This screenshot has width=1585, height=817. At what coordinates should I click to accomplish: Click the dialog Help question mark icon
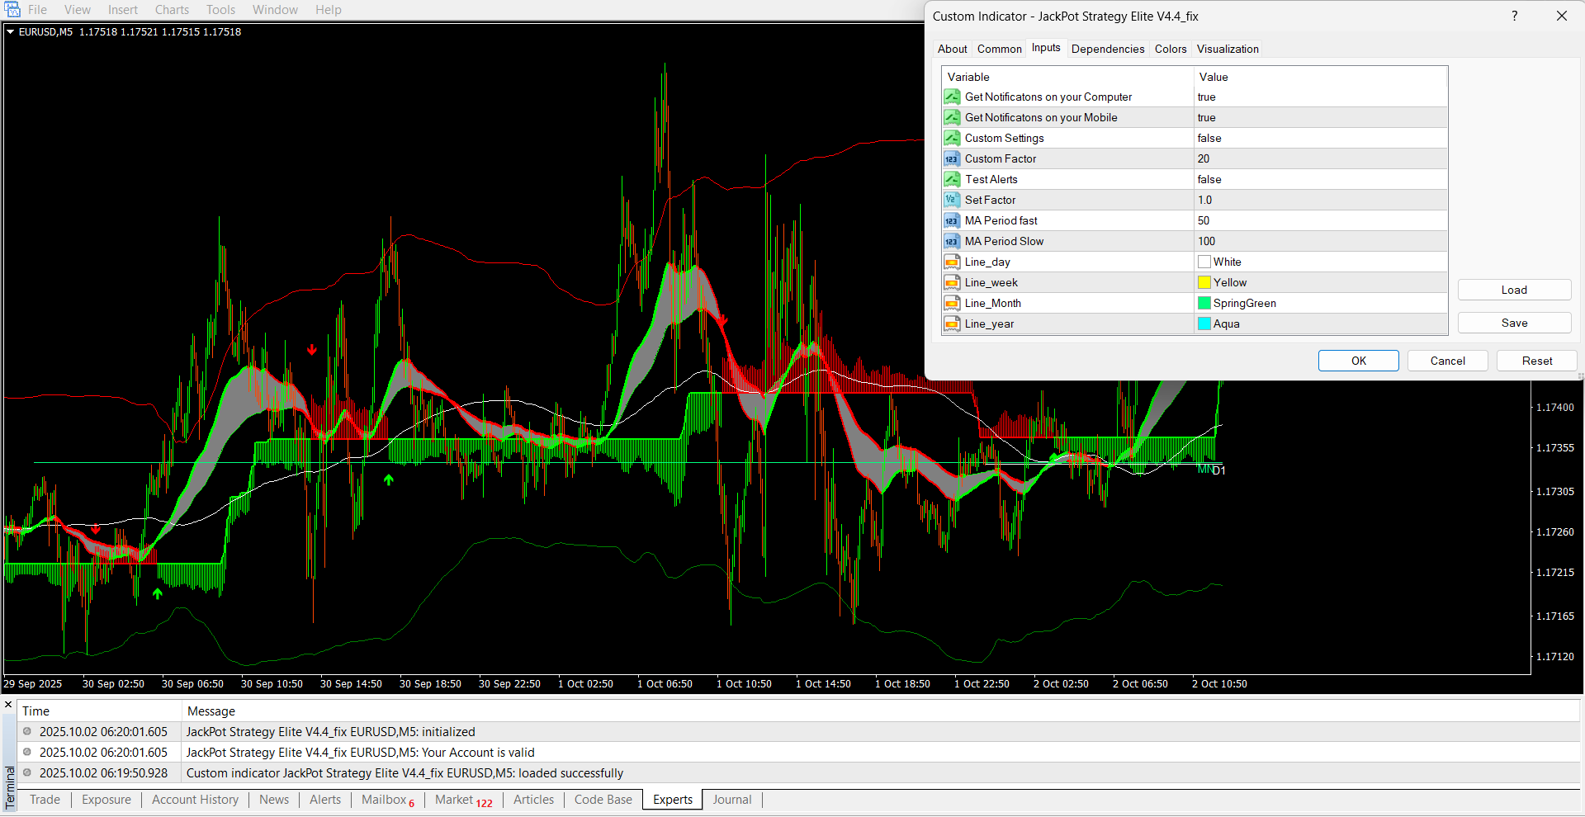[x=1514, y=17]
